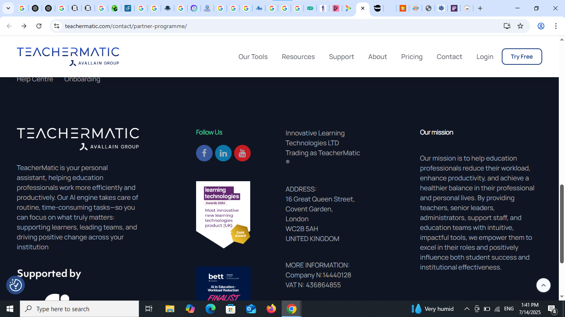This screenshot has height=317, width=565.
Task: Open Microsoft Store from the taskbar
Action: [231, 309]
